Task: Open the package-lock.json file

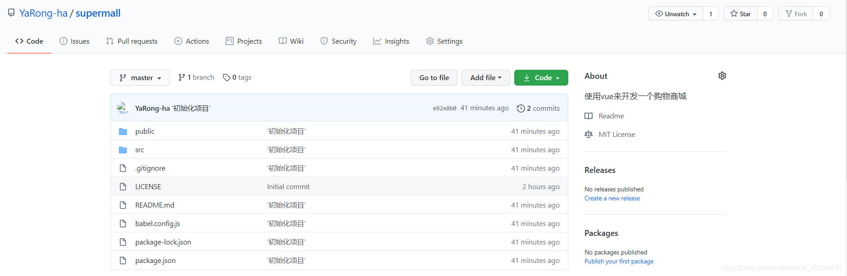Action: tap(163, 242)
